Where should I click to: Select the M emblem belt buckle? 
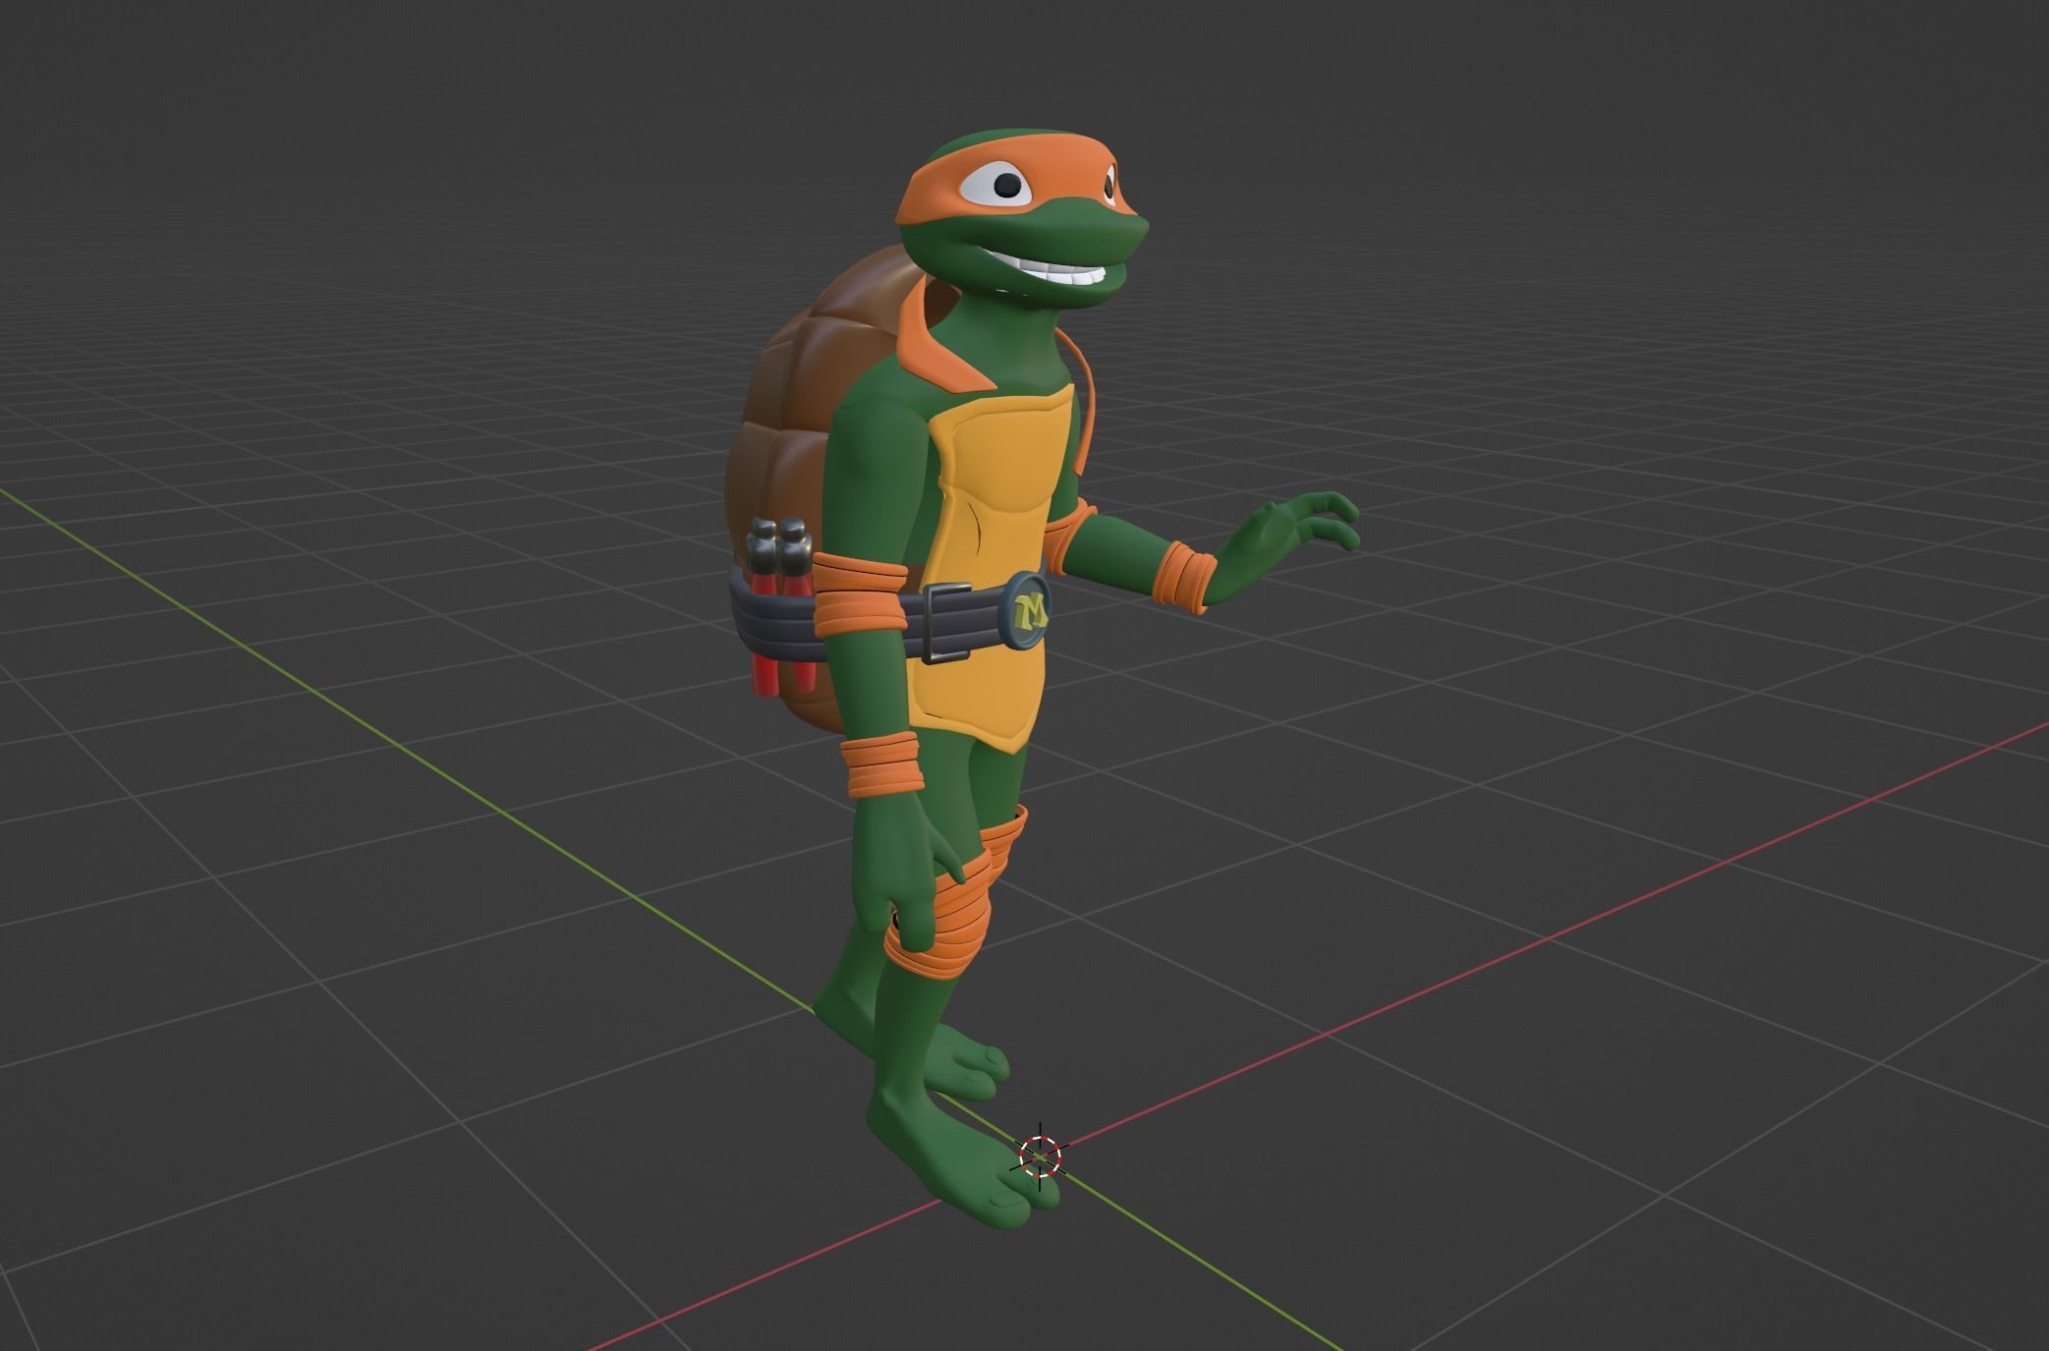coord(1027,612)
